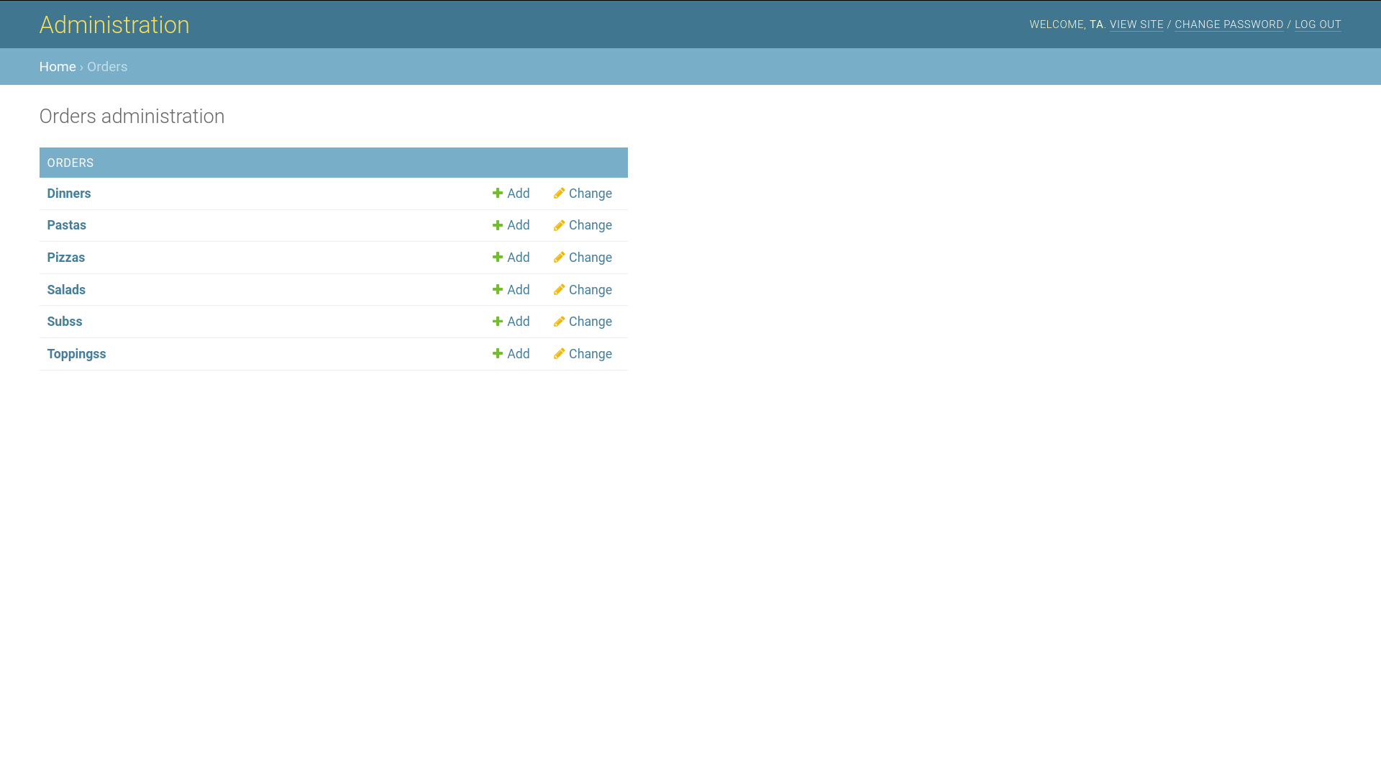
Task: Open View Site link in header
Action: click(x=1136, y=24)
